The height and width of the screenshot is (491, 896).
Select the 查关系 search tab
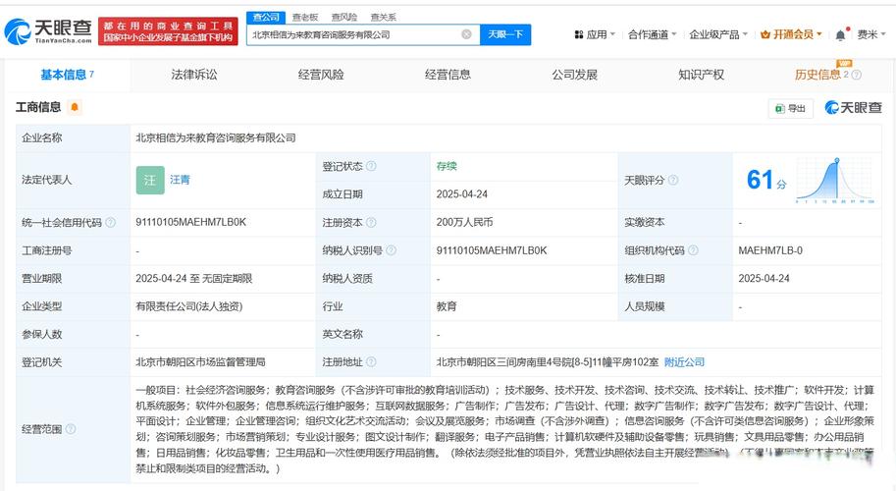[x=383, y=17]
